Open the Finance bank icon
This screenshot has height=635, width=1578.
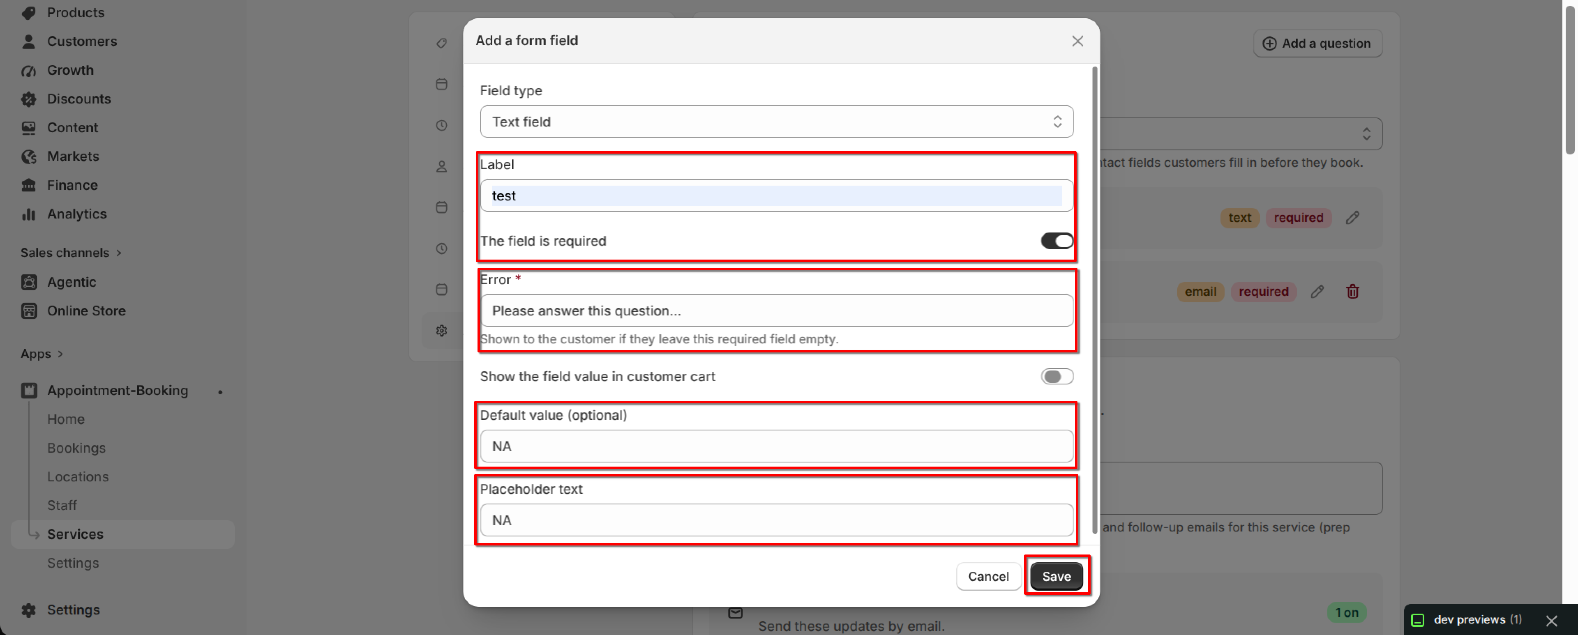[x=29, y=185]
